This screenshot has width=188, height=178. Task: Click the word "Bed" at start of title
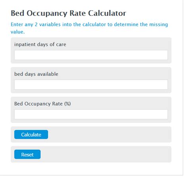click(x=17, y=13)
